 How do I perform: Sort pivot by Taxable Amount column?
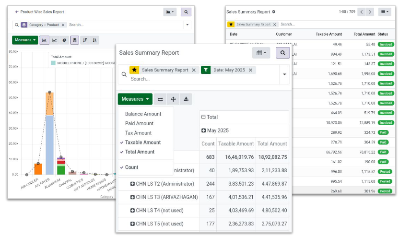click(x=236, y=143)
